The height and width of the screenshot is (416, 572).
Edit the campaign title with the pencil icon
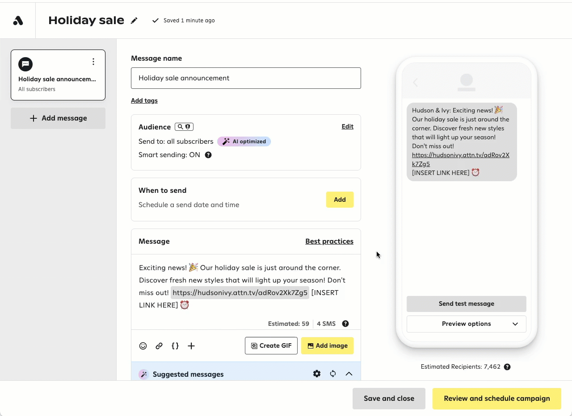click(134, 20)
